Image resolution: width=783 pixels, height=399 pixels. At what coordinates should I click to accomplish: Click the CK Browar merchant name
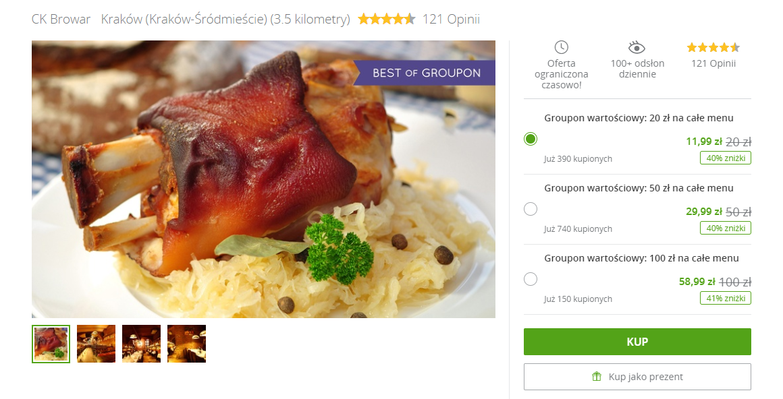[61, 20]
